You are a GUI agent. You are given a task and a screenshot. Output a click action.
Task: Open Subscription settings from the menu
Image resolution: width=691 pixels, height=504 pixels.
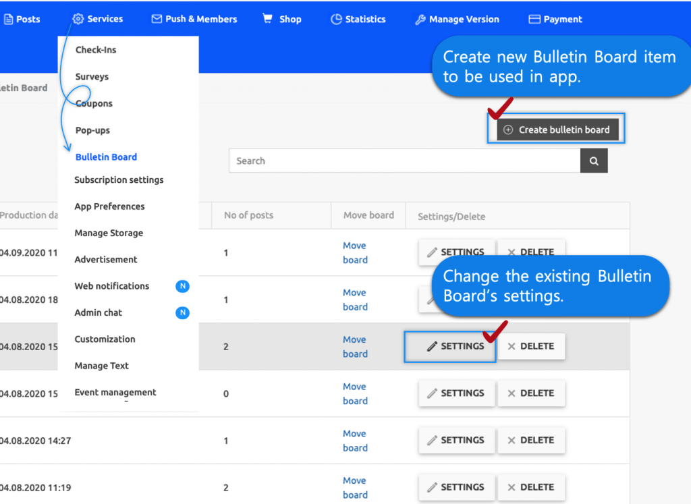coord(119,180)
